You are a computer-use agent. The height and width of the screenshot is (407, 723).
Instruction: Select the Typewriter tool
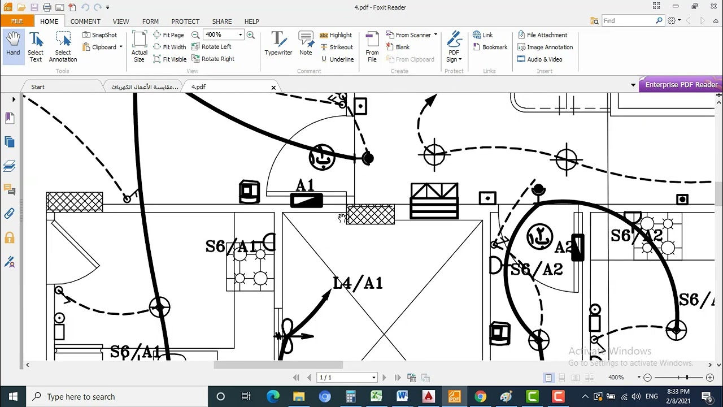click(x=278, y=44)
